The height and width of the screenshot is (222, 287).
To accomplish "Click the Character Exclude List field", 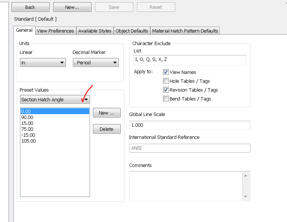I will (190, 60).
